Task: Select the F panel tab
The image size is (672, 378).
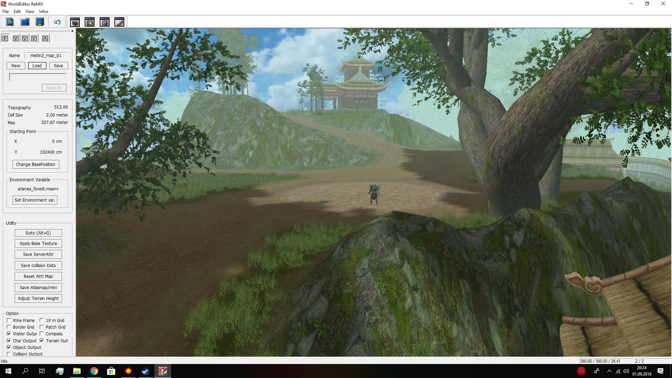Action: tap(5, 38)
